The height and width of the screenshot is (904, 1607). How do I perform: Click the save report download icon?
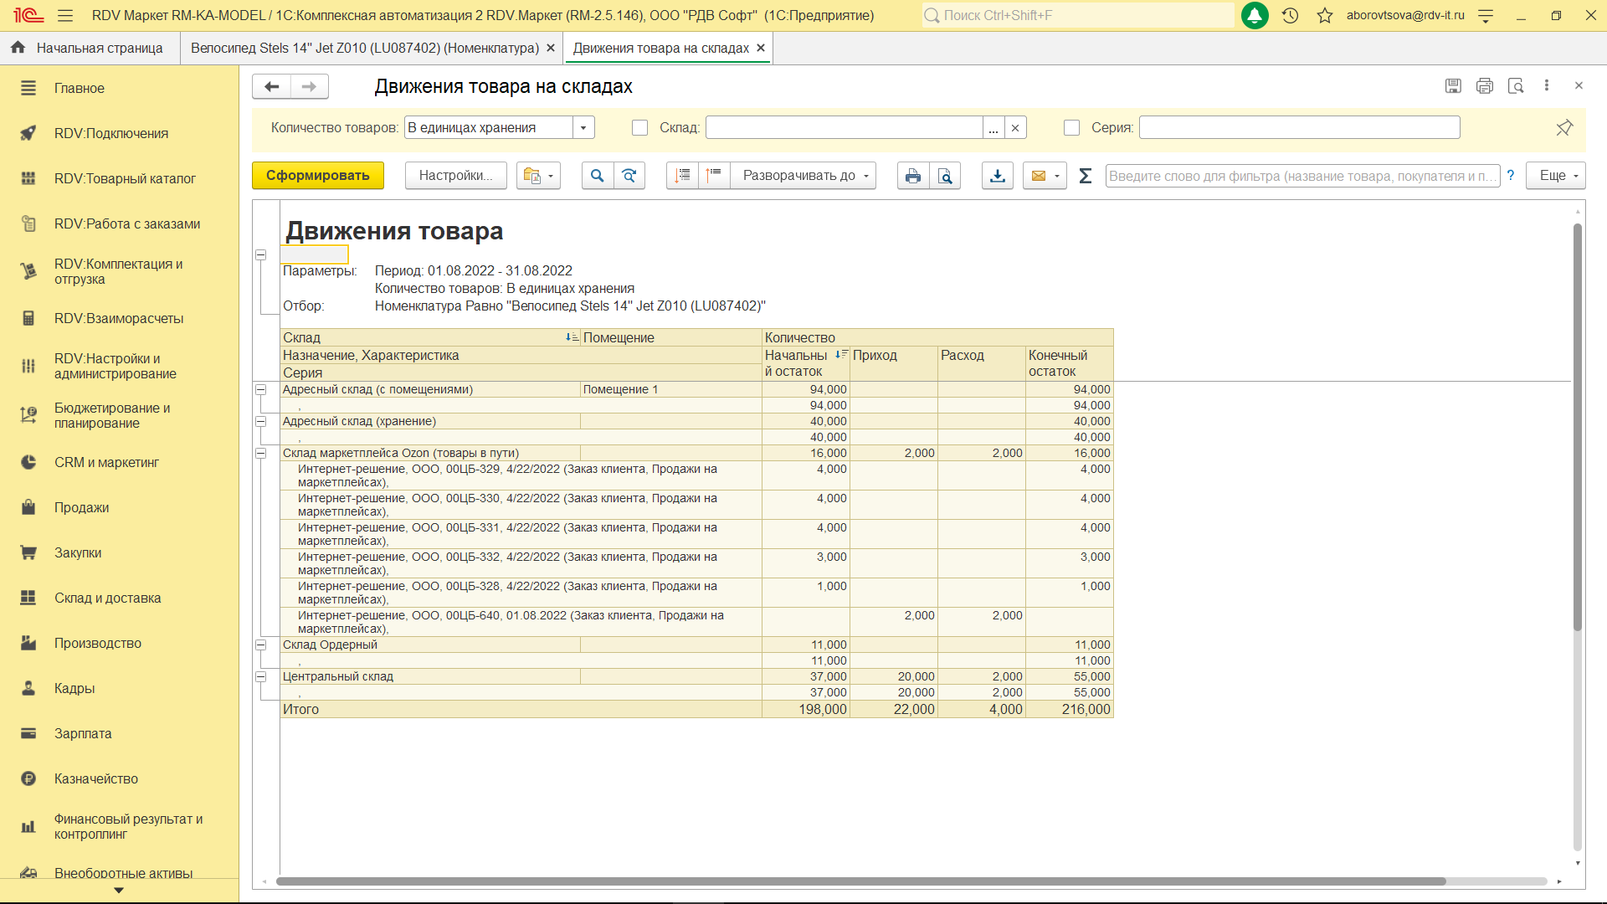click(x=997, y=176)
